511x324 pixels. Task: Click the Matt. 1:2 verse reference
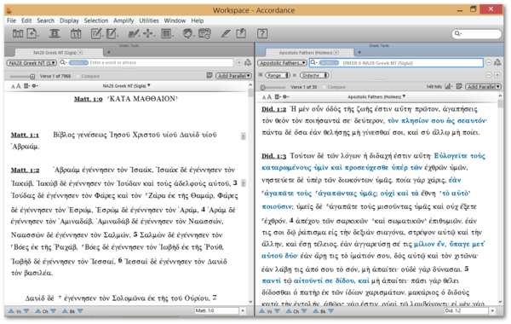click(25, 170)
